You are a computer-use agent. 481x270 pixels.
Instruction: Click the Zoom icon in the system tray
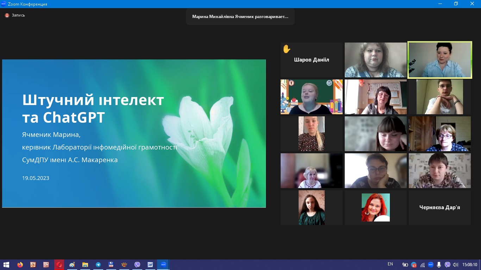click(430, 265)
